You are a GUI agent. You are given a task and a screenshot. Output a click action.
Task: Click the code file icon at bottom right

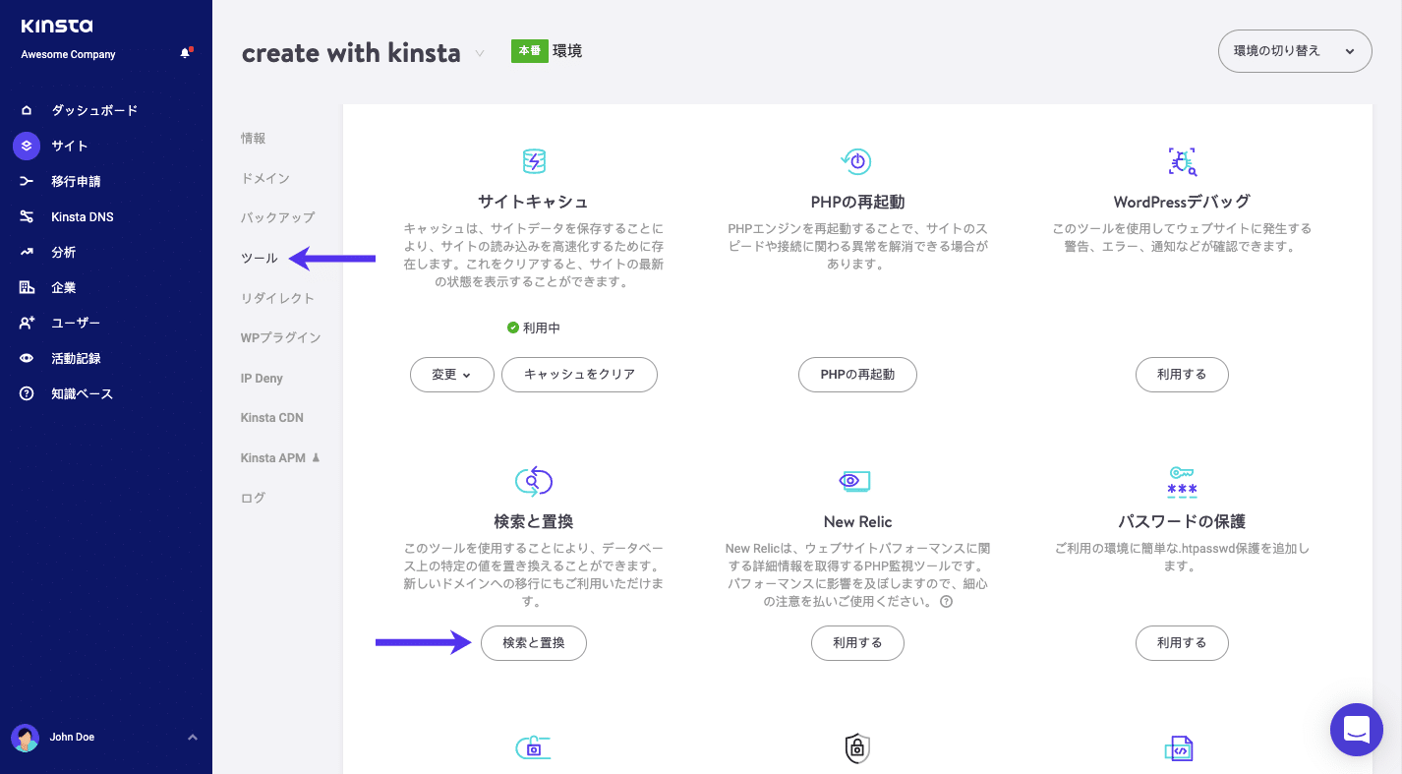click(x=1180, y=748)
